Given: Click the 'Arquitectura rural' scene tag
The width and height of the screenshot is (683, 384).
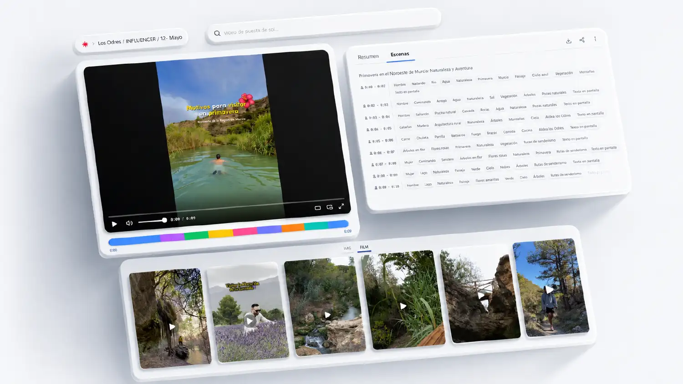Looking at the screenshot, I should [x=448, y=124].
